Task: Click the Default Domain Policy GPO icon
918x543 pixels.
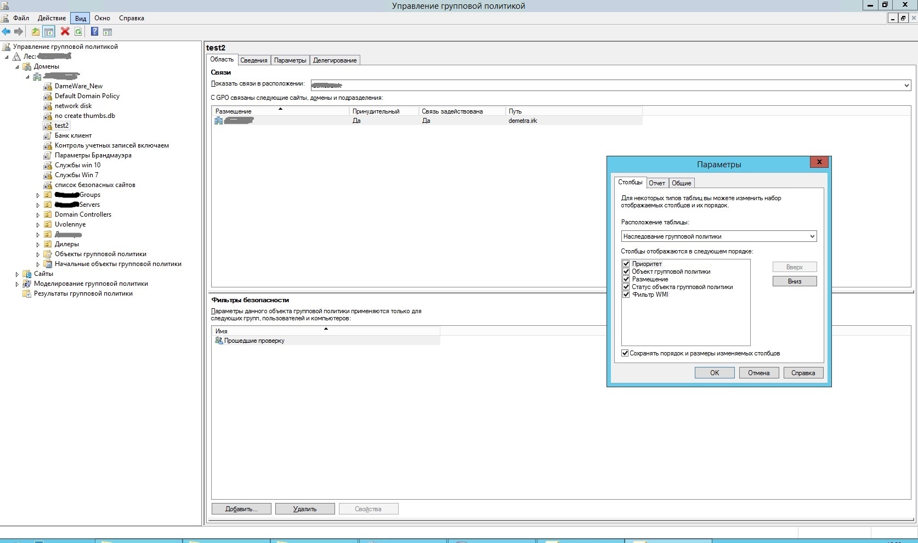Action: (48, 96)
